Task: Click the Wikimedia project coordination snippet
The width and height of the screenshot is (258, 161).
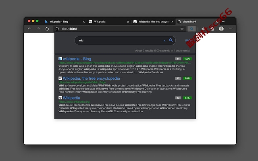Action: coord(124,89)
